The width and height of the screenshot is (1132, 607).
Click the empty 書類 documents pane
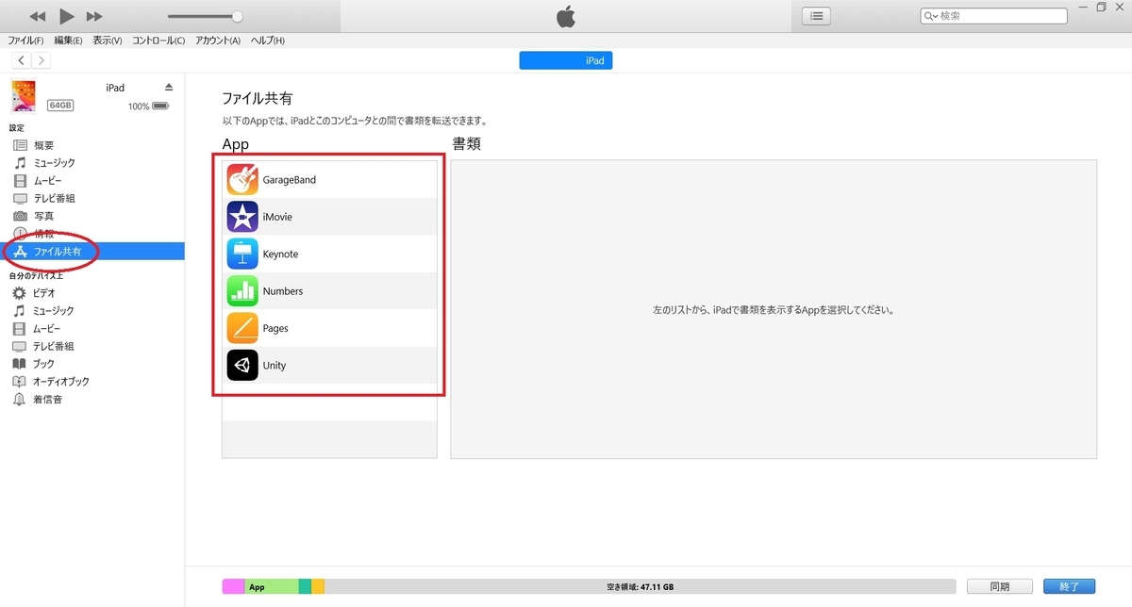[x=774, y=309]
